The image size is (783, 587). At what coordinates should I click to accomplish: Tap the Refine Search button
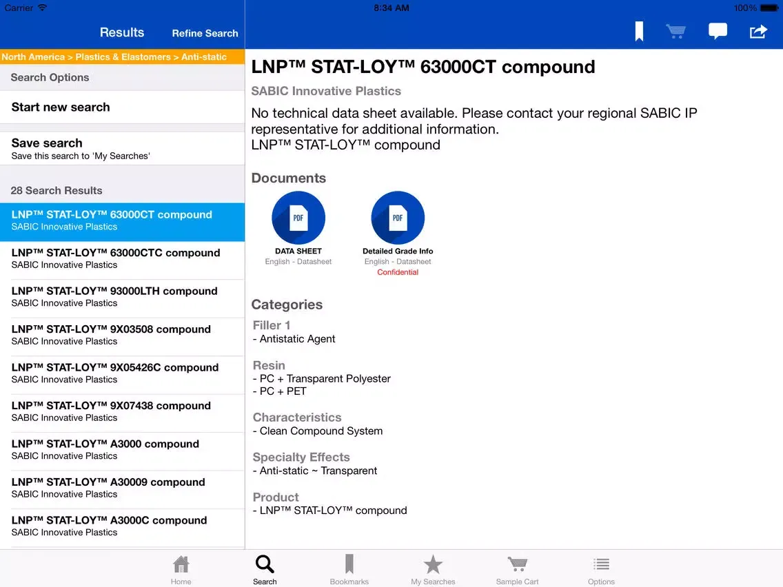(205, 33)
